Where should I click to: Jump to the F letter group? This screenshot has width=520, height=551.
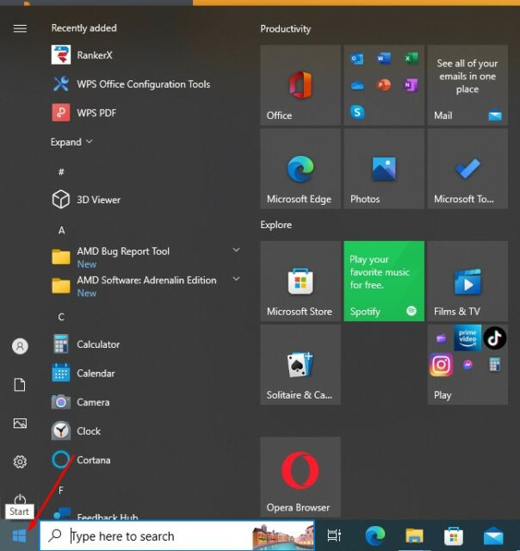tap(61, 491)
